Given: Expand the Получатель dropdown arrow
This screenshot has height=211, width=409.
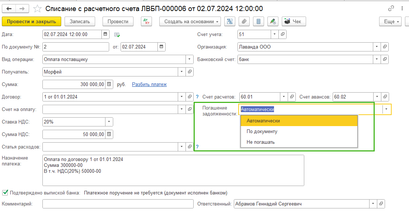Looking at the screenshot, I should 182,72.
